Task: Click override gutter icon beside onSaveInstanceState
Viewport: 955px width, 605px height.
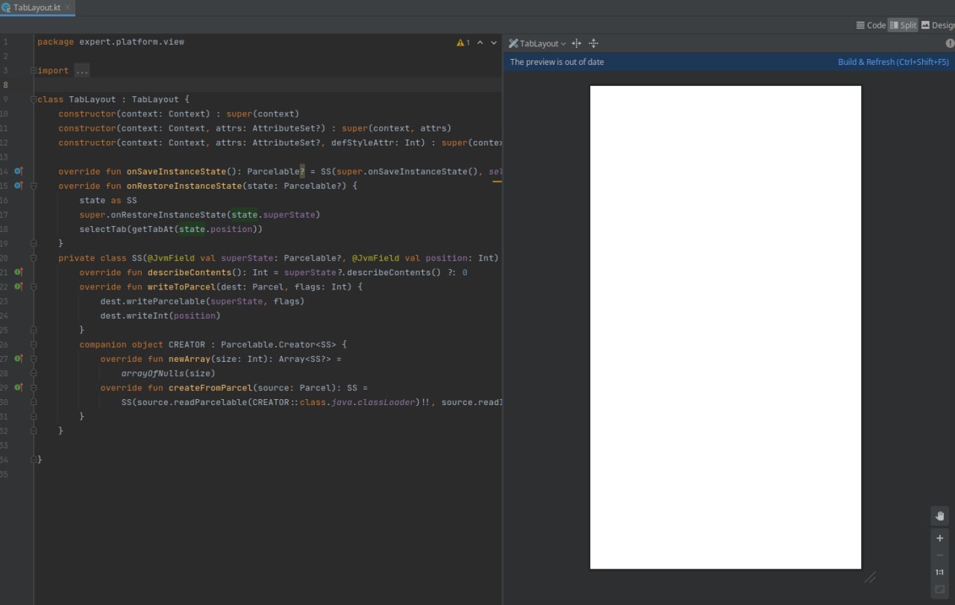Action: click(19, 172)
